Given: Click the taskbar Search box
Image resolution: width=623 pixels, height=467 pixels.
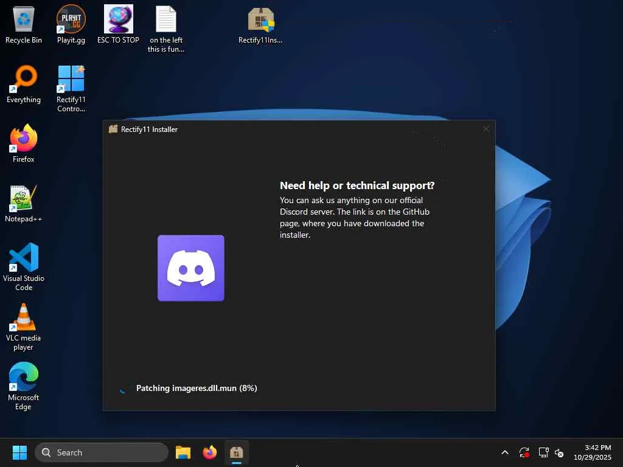Looking at the screenshot, I should pyautogui.click(x=102, y=452).
